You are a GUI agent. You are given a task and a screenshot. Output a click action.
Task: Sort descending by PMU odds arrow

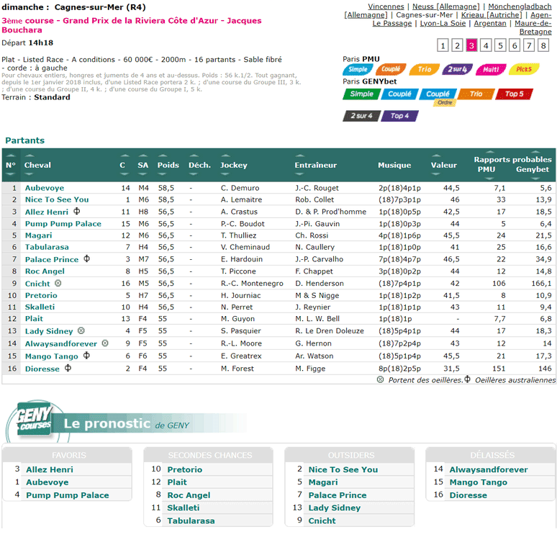click(x=489, y=179)
